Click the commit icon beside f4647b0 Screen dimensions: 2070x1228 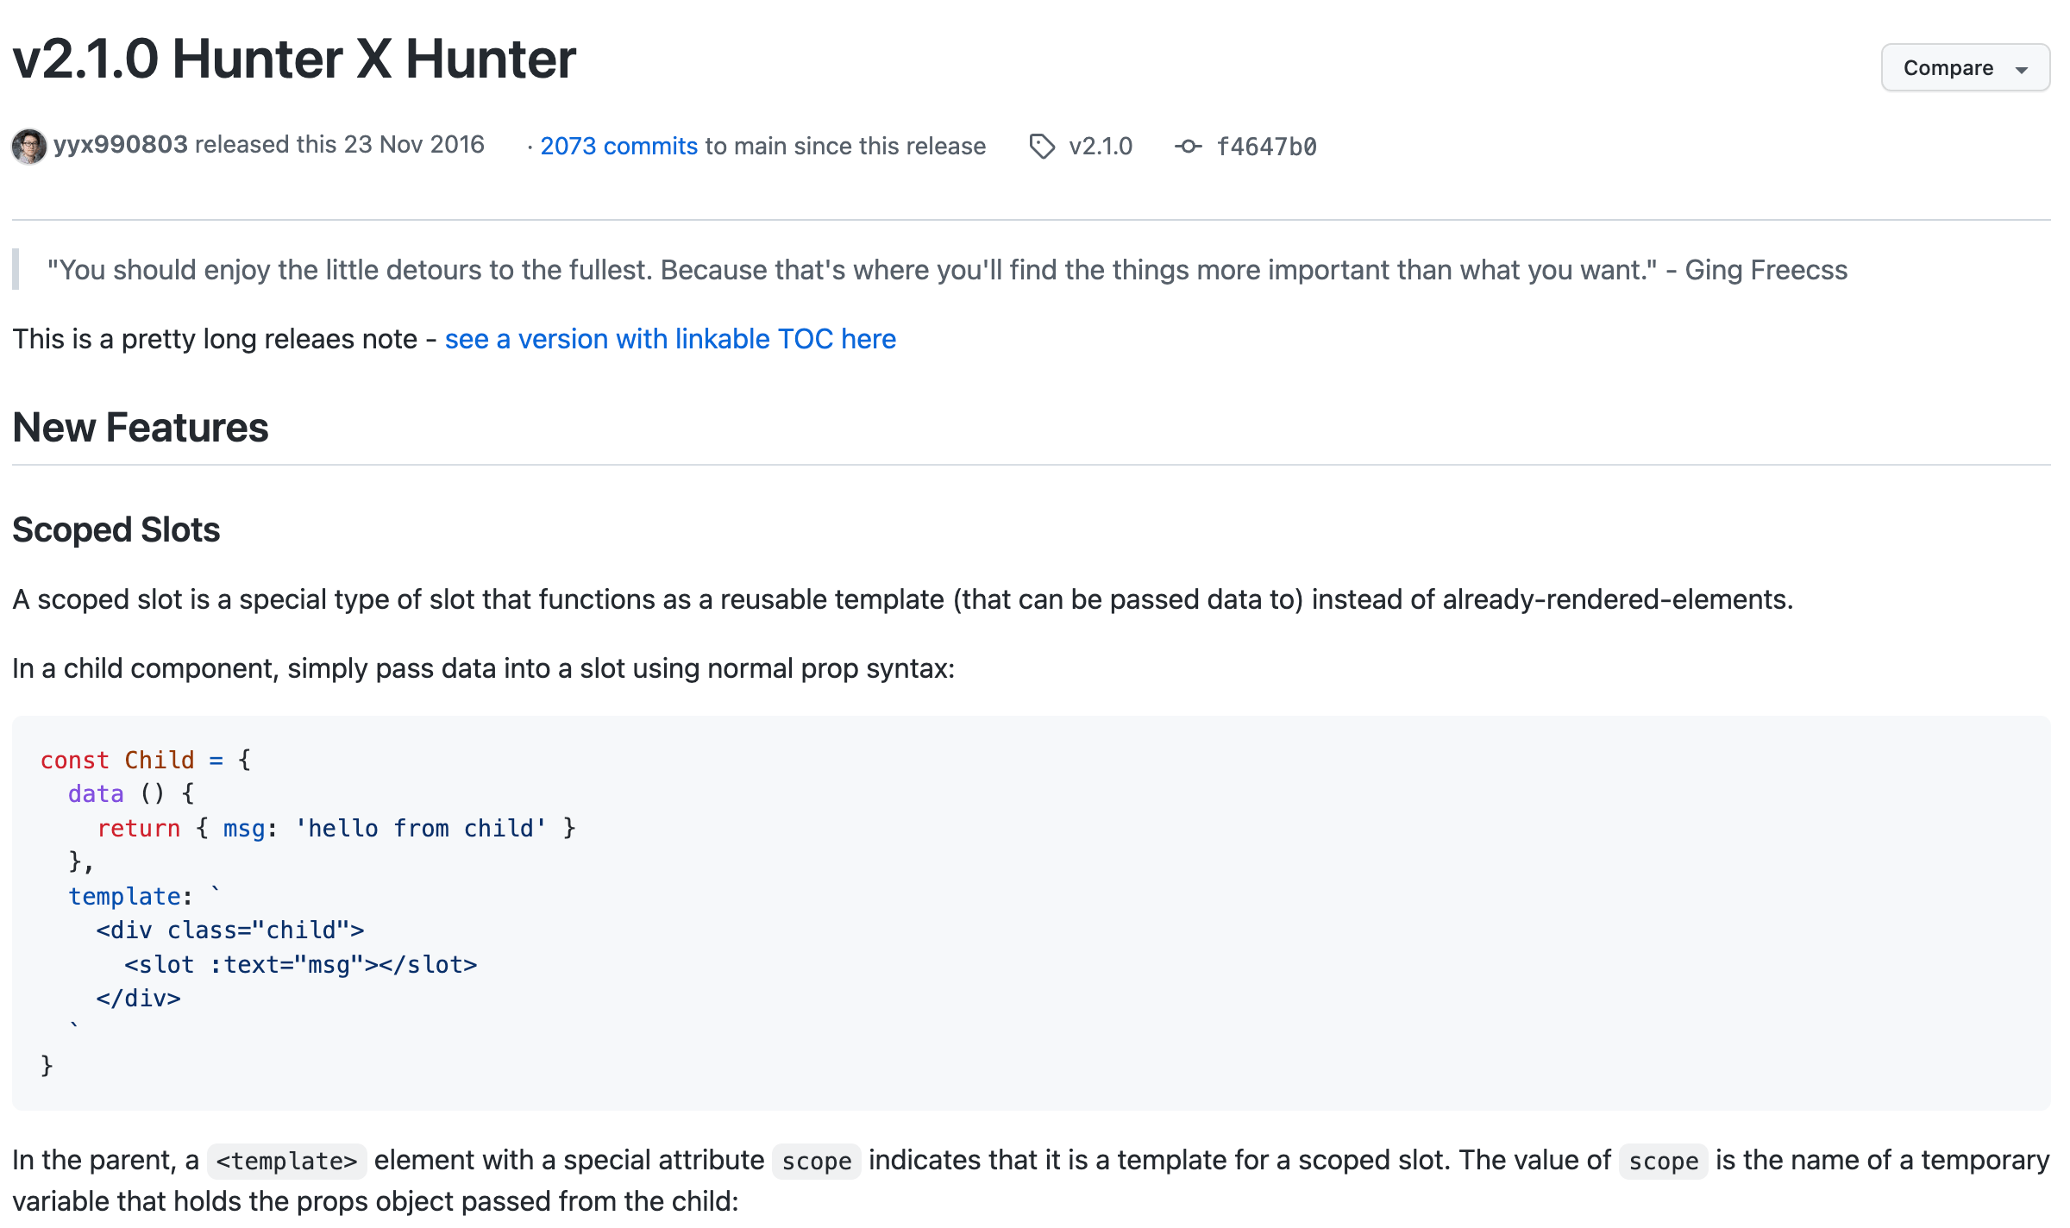(1188, 147)
